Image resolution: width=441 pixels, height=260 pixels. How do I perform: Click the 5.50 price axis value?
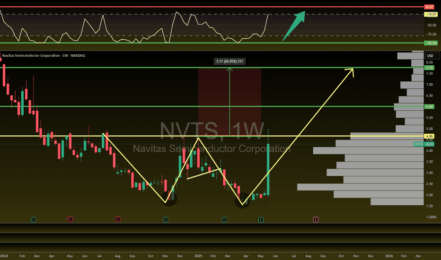430,118
